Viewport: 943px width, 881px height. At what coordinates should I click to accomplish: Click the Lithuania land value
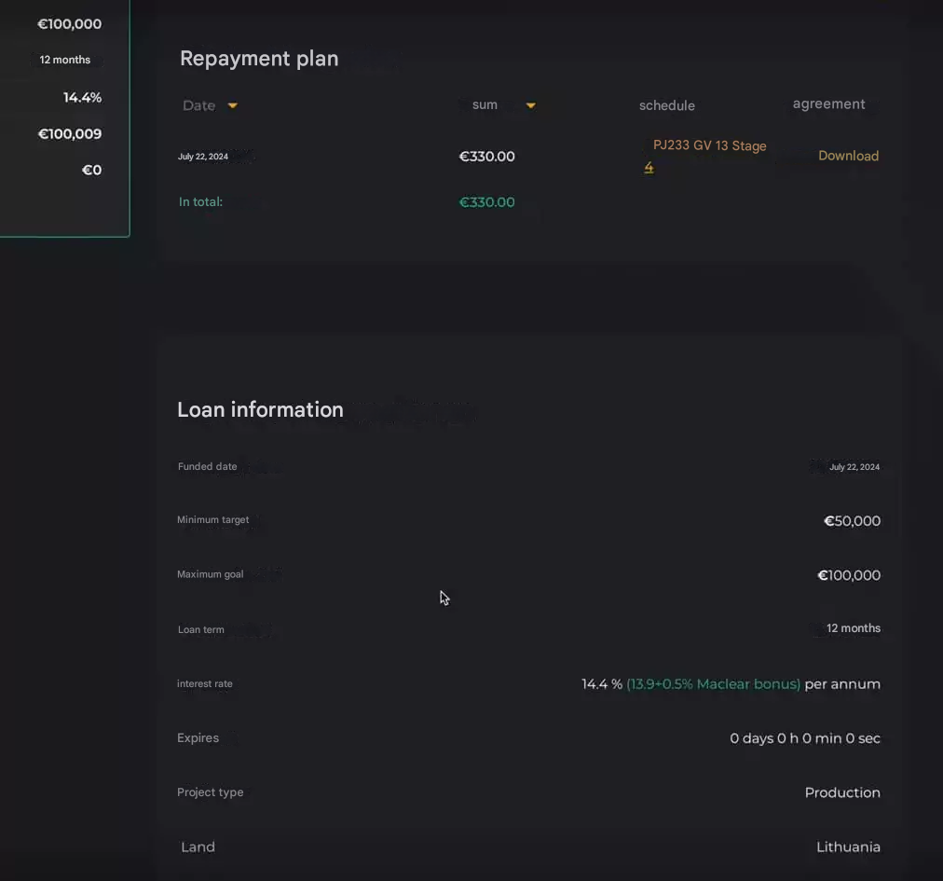tap(848, 847)
